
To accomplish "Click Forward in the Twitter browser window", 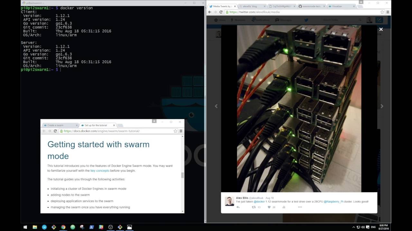I will pos(215,12).
